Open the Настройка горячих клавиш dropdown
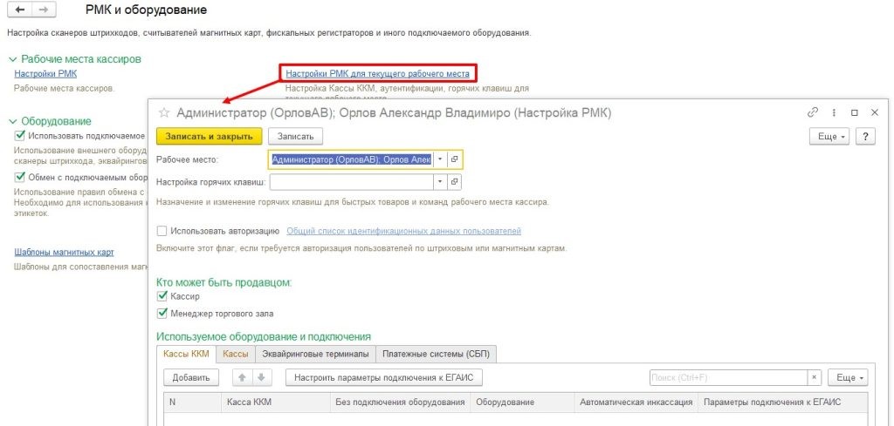Screen dimensions: 894x426 click(440, 182)
